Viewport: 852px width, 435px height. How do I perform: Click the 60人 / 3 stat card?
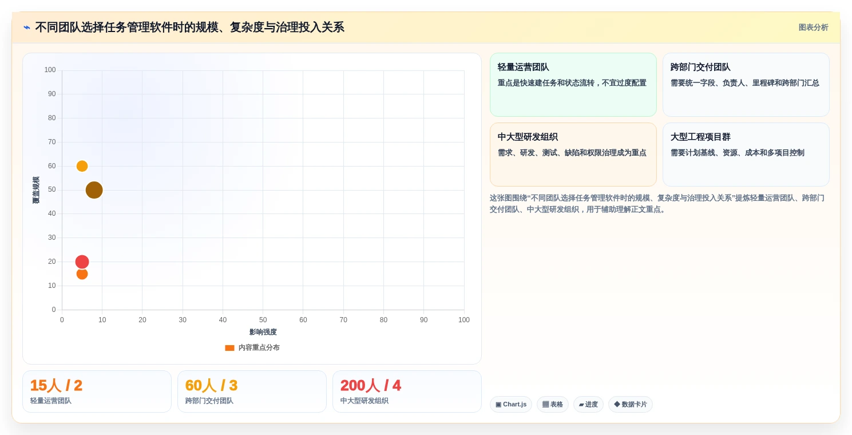(252, 391)
